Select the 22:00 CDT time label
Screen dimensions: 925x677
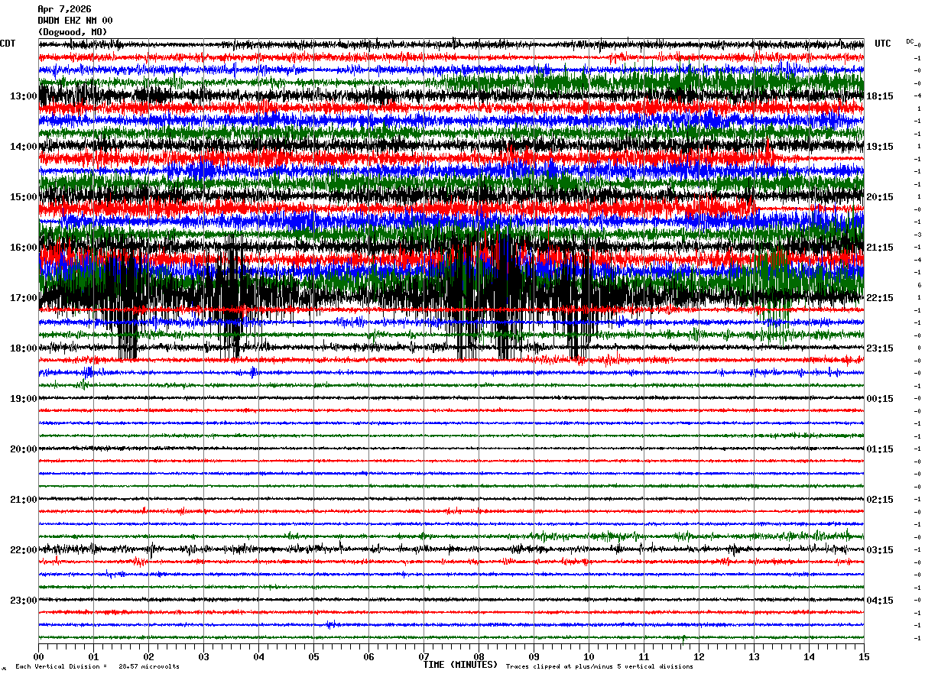[24, 550]
